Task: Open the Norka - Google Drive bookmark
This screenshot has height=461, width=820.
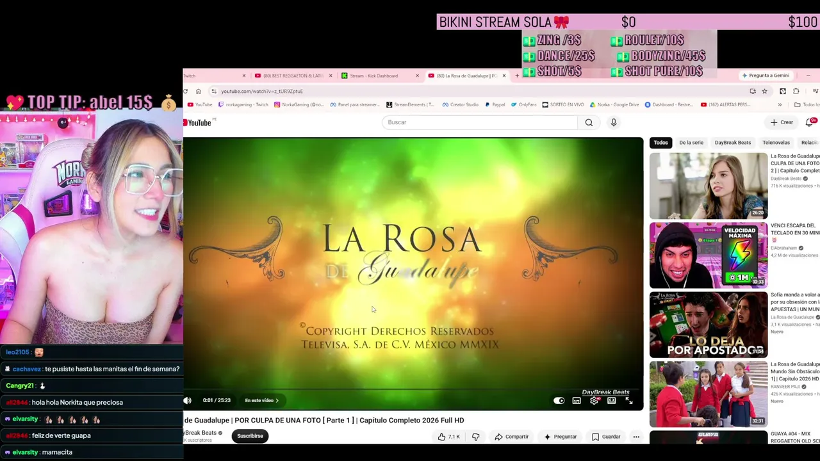Action: (614, 104)
